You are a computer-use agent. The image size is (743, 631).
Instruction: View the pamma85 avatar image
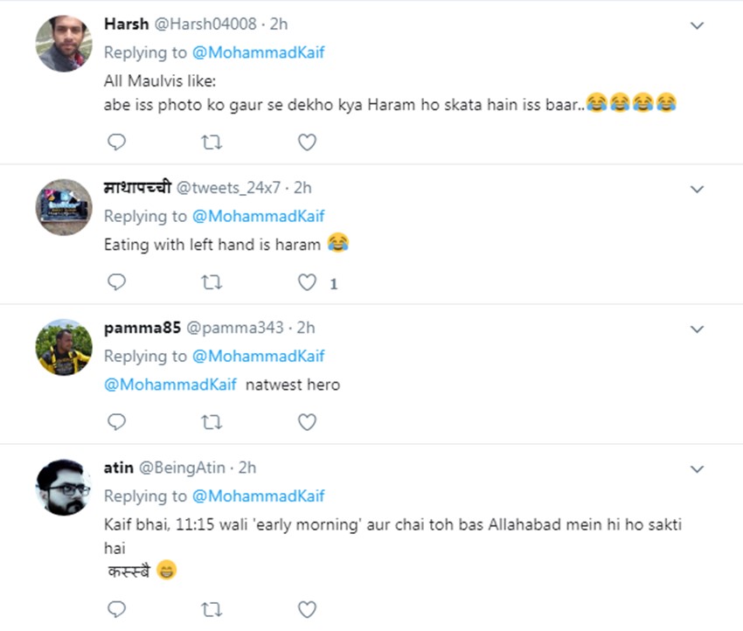tap(64, 347)
